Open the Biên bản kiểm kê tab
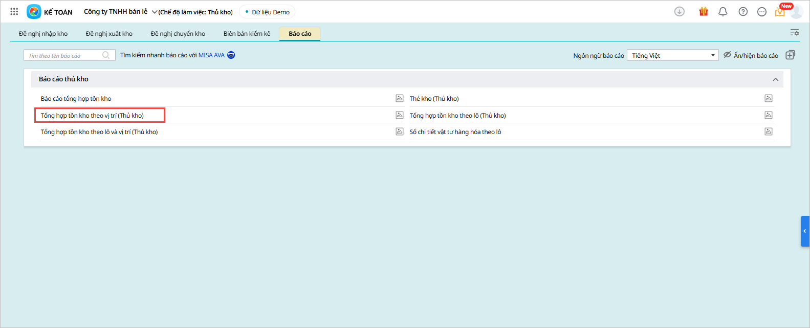810x328 pixels. pos(247,34)
